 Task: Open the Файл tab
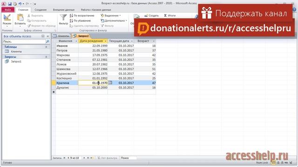[7, 10]
